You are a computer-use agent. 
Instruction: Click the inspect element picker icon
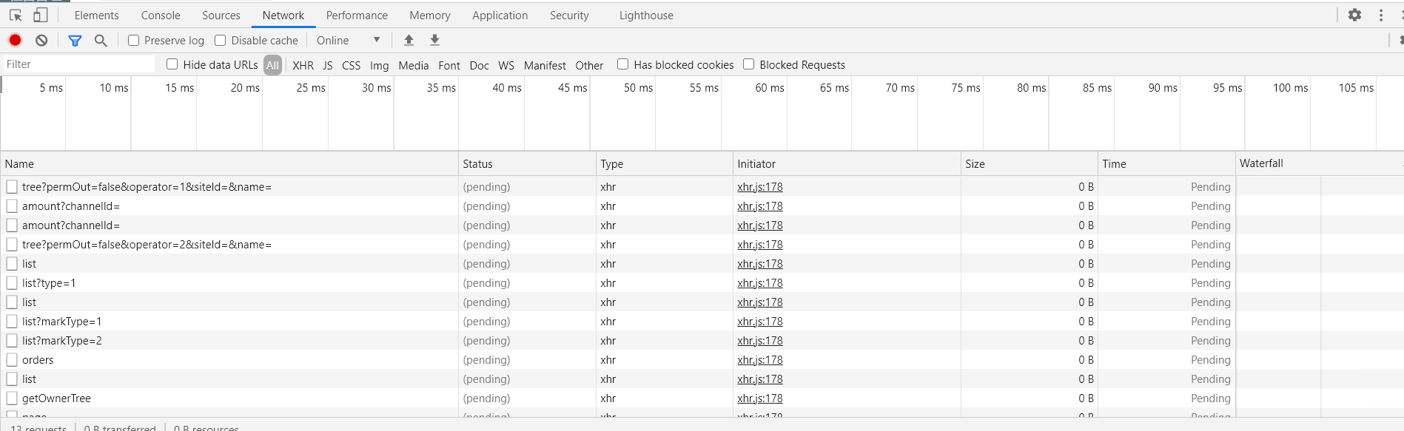pos(16,15)
